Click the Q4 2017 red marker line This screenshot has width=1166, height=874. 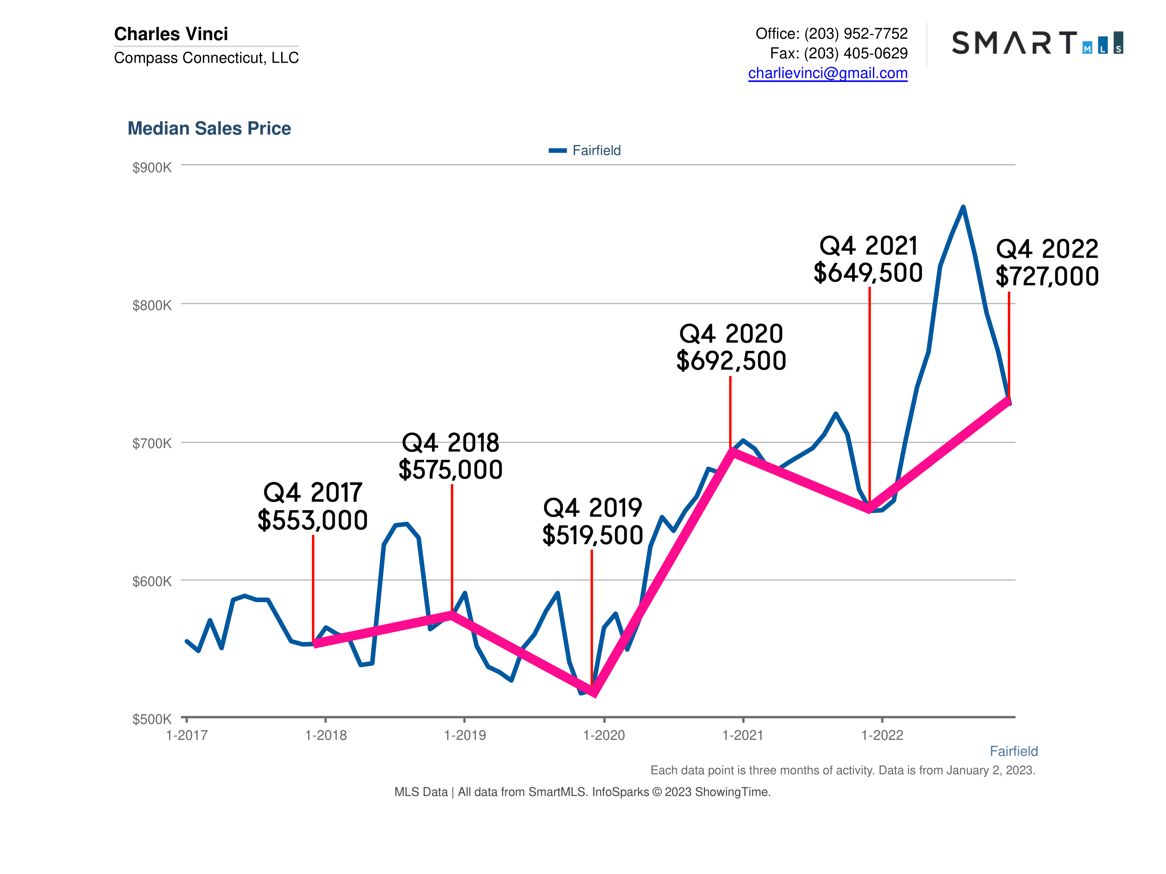click(313, 585)
